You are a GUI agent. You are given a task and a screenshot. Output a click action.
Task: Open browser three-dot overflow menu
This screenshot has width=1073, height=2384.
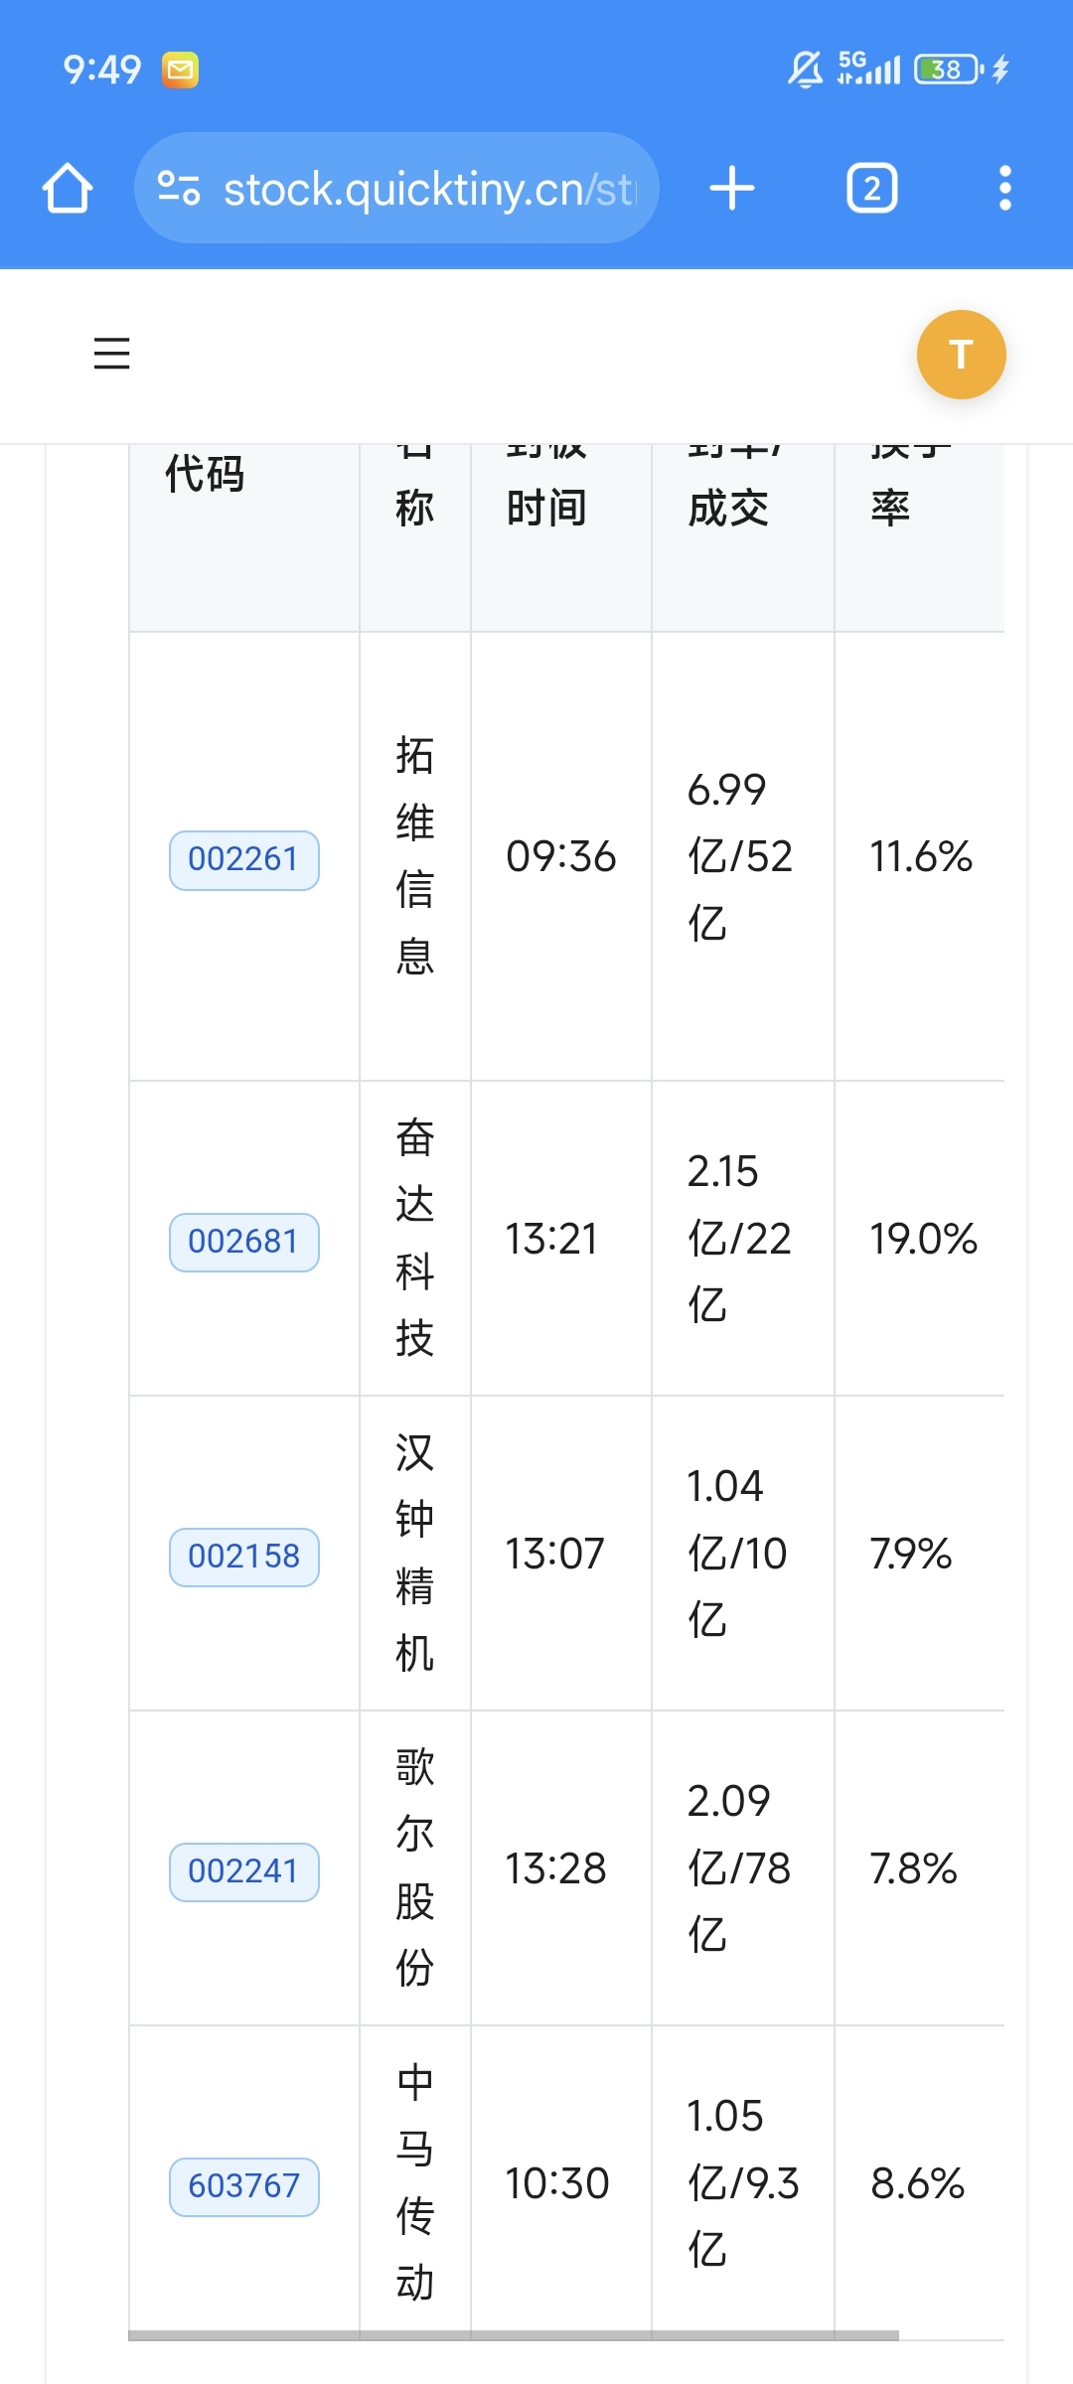coord(1005,189)
